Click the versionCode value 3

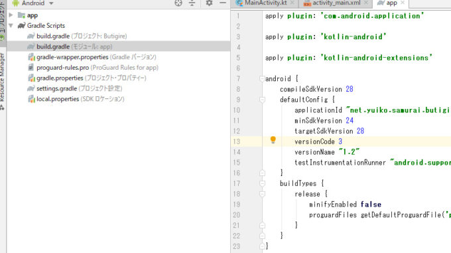(x=340, y=141)
